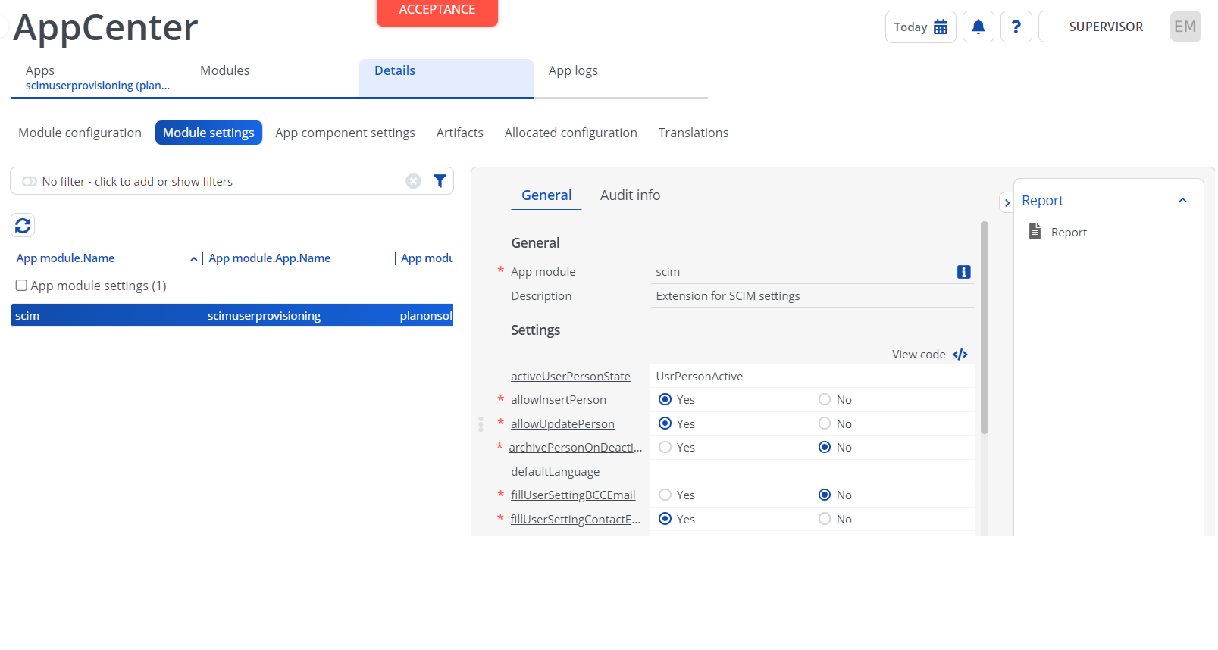The height and width of the screenshot is (650, 1218).
Task: Set allowUpdatePerson to Yes
Action: point(665,423)
